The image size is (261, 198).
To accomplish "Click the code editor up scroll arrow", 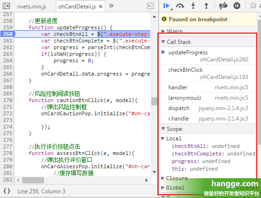I will [154, 17].
